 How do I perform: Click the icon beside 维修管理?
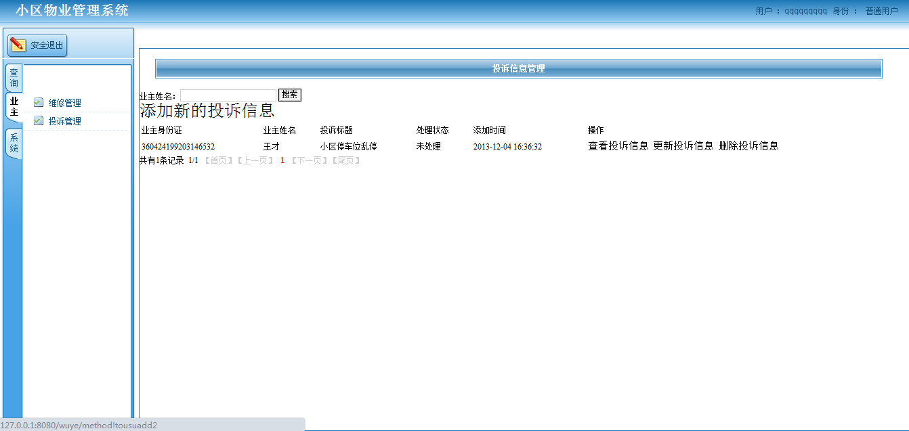pos(39,103)
